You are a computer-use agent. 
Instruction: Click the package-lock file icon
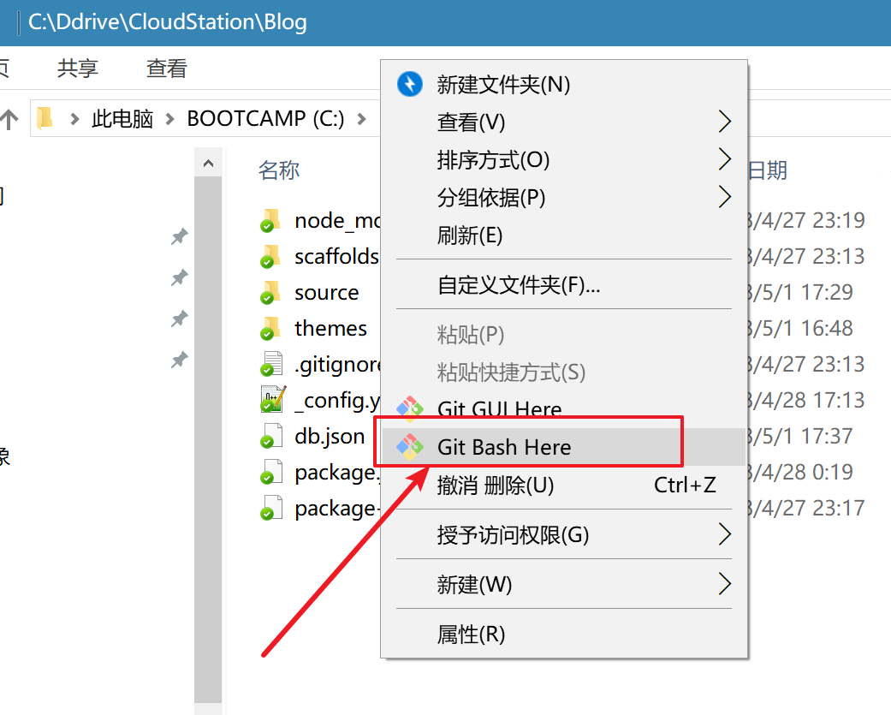click(x=271, y=508)
